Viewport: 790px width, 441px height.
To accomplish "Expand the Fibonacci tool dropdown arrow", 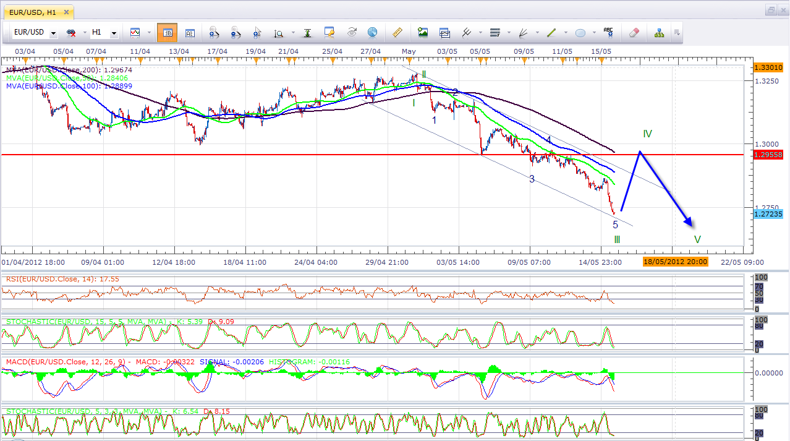I will [508, 33].
